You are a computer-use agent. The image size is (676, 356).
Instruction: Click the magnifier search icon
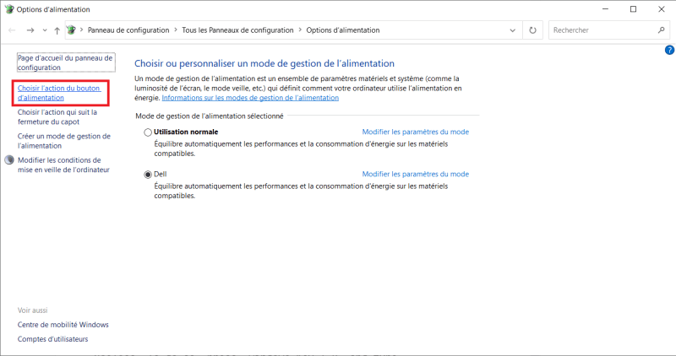662,30
